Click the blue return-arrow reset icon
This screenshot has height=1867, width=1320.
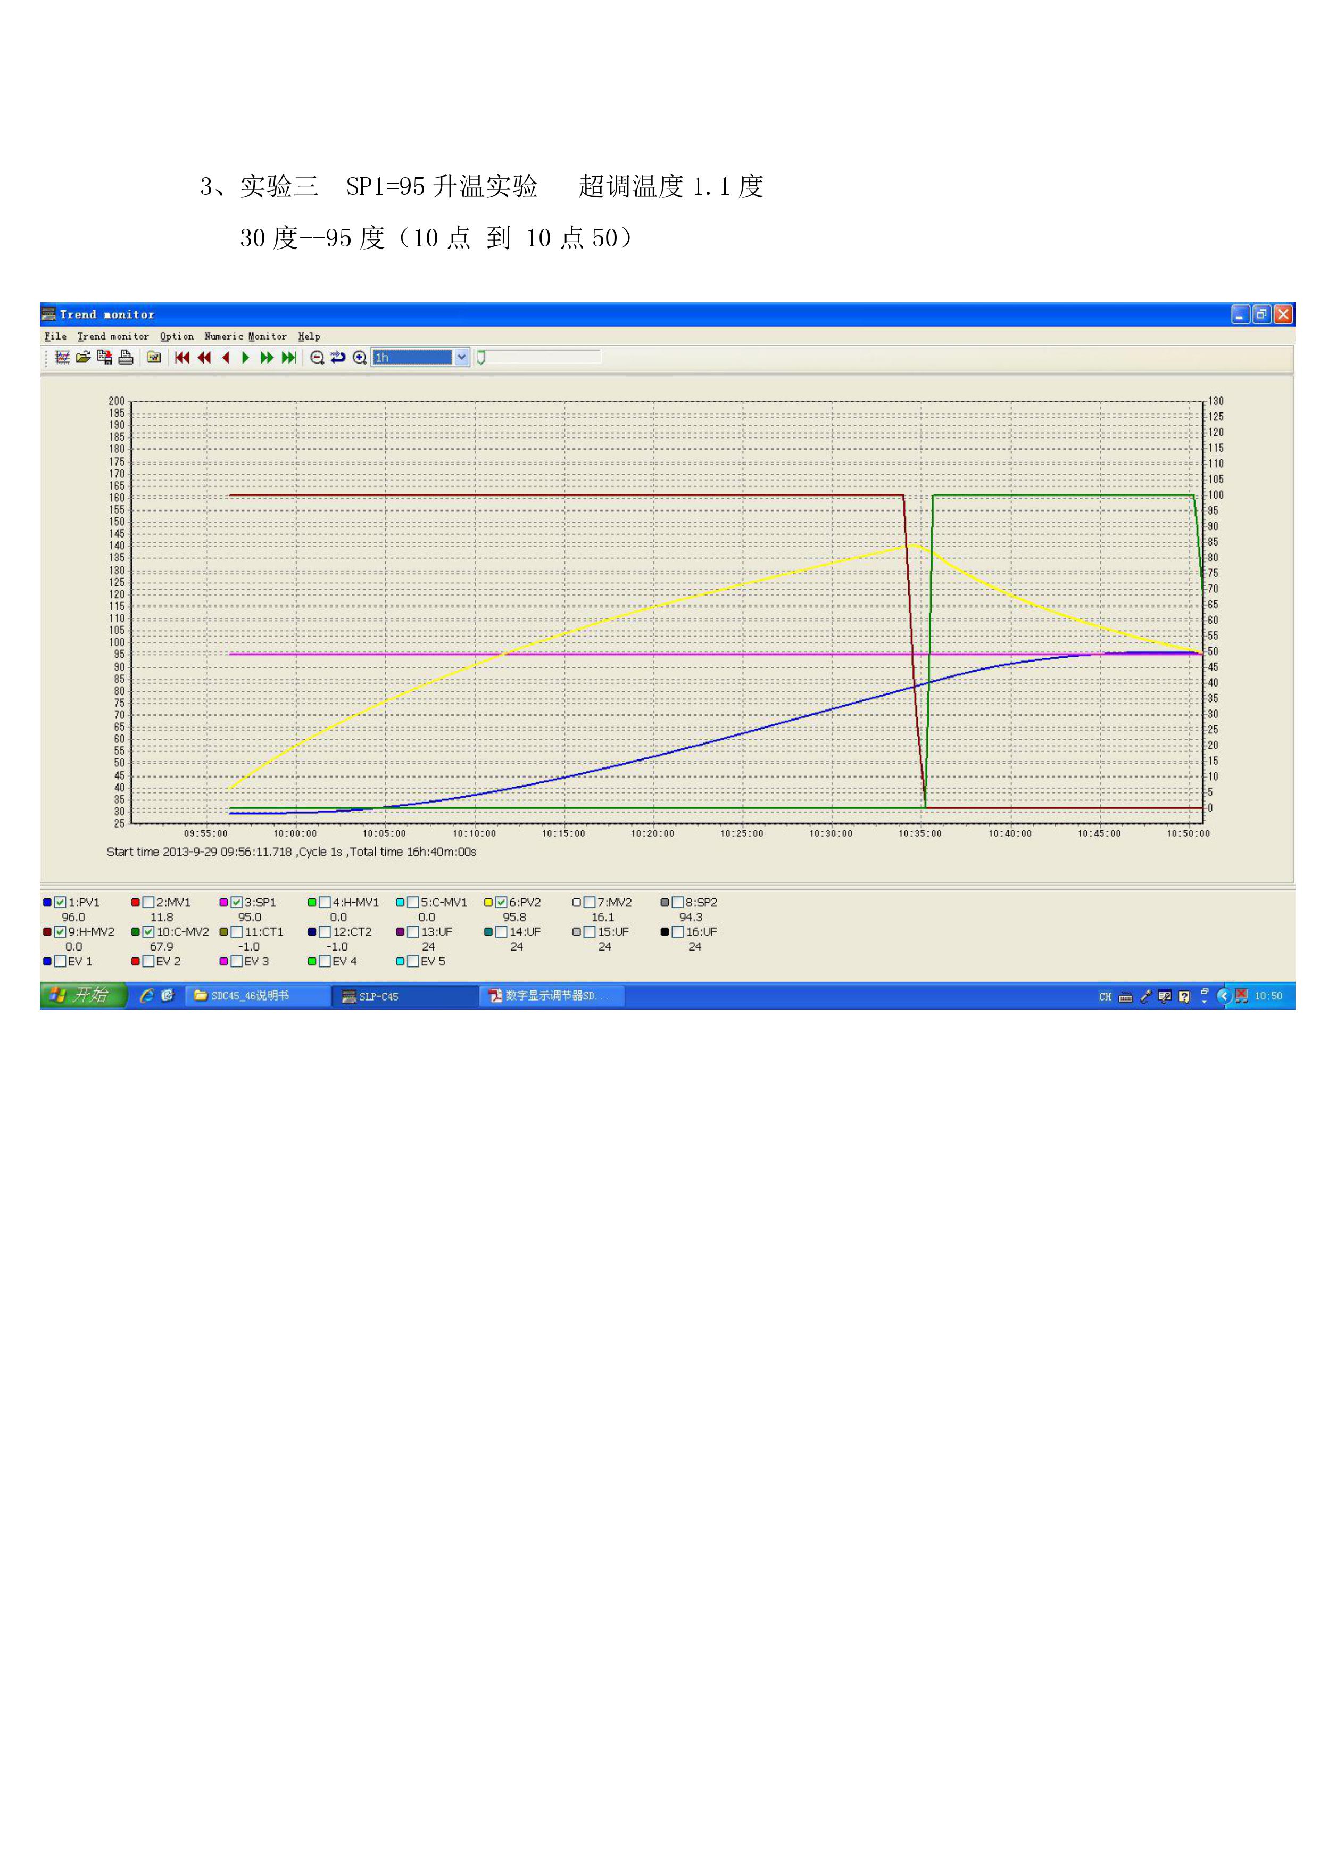click(x=338, y=358)
